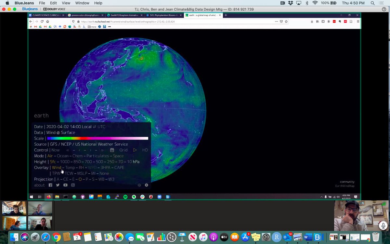Click the Windows Start button in shared screen

[x=32, y=197]
